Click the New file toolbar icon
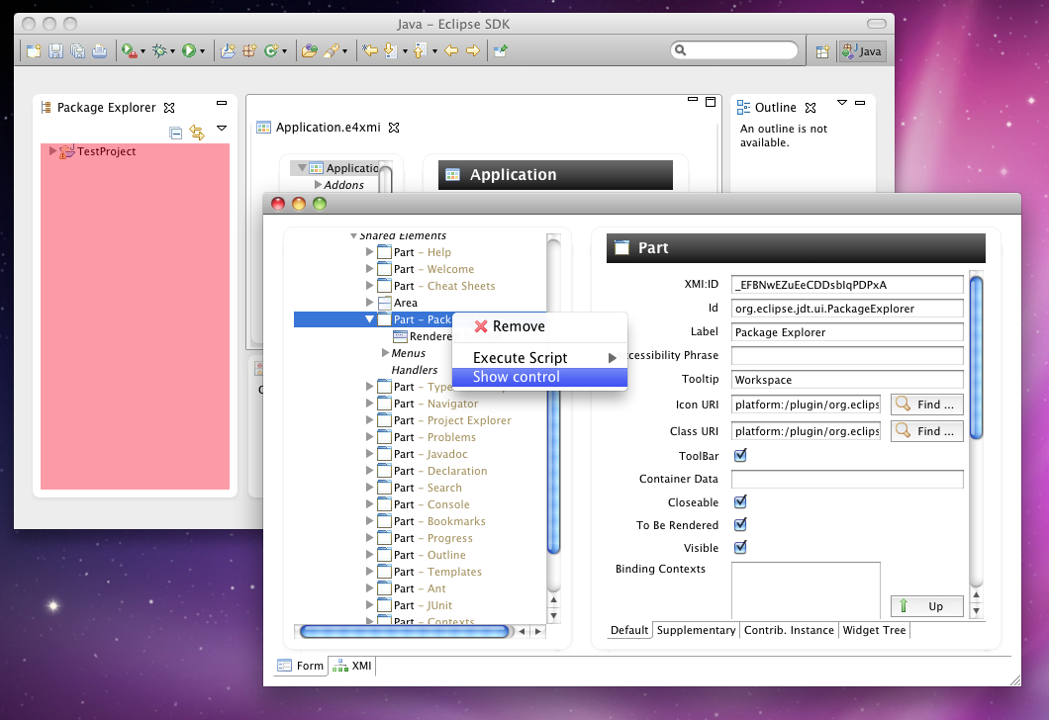 coord(34,50)
